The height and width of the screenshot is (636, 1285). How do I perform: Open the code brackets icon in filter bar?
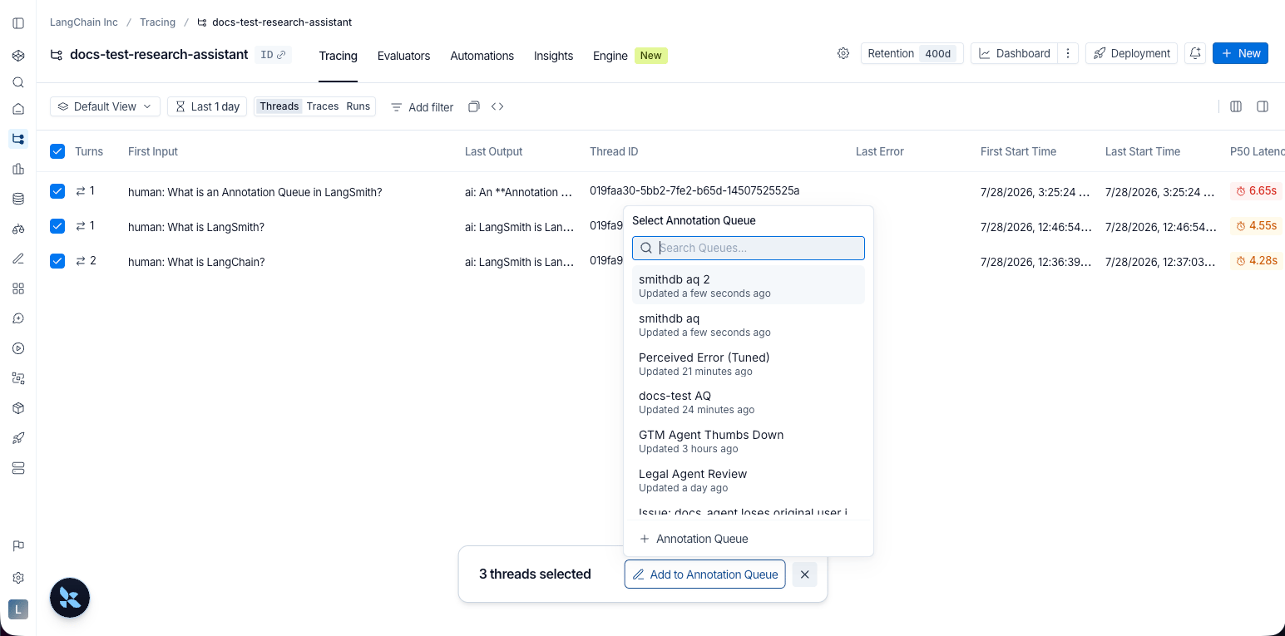pos(497,106)
